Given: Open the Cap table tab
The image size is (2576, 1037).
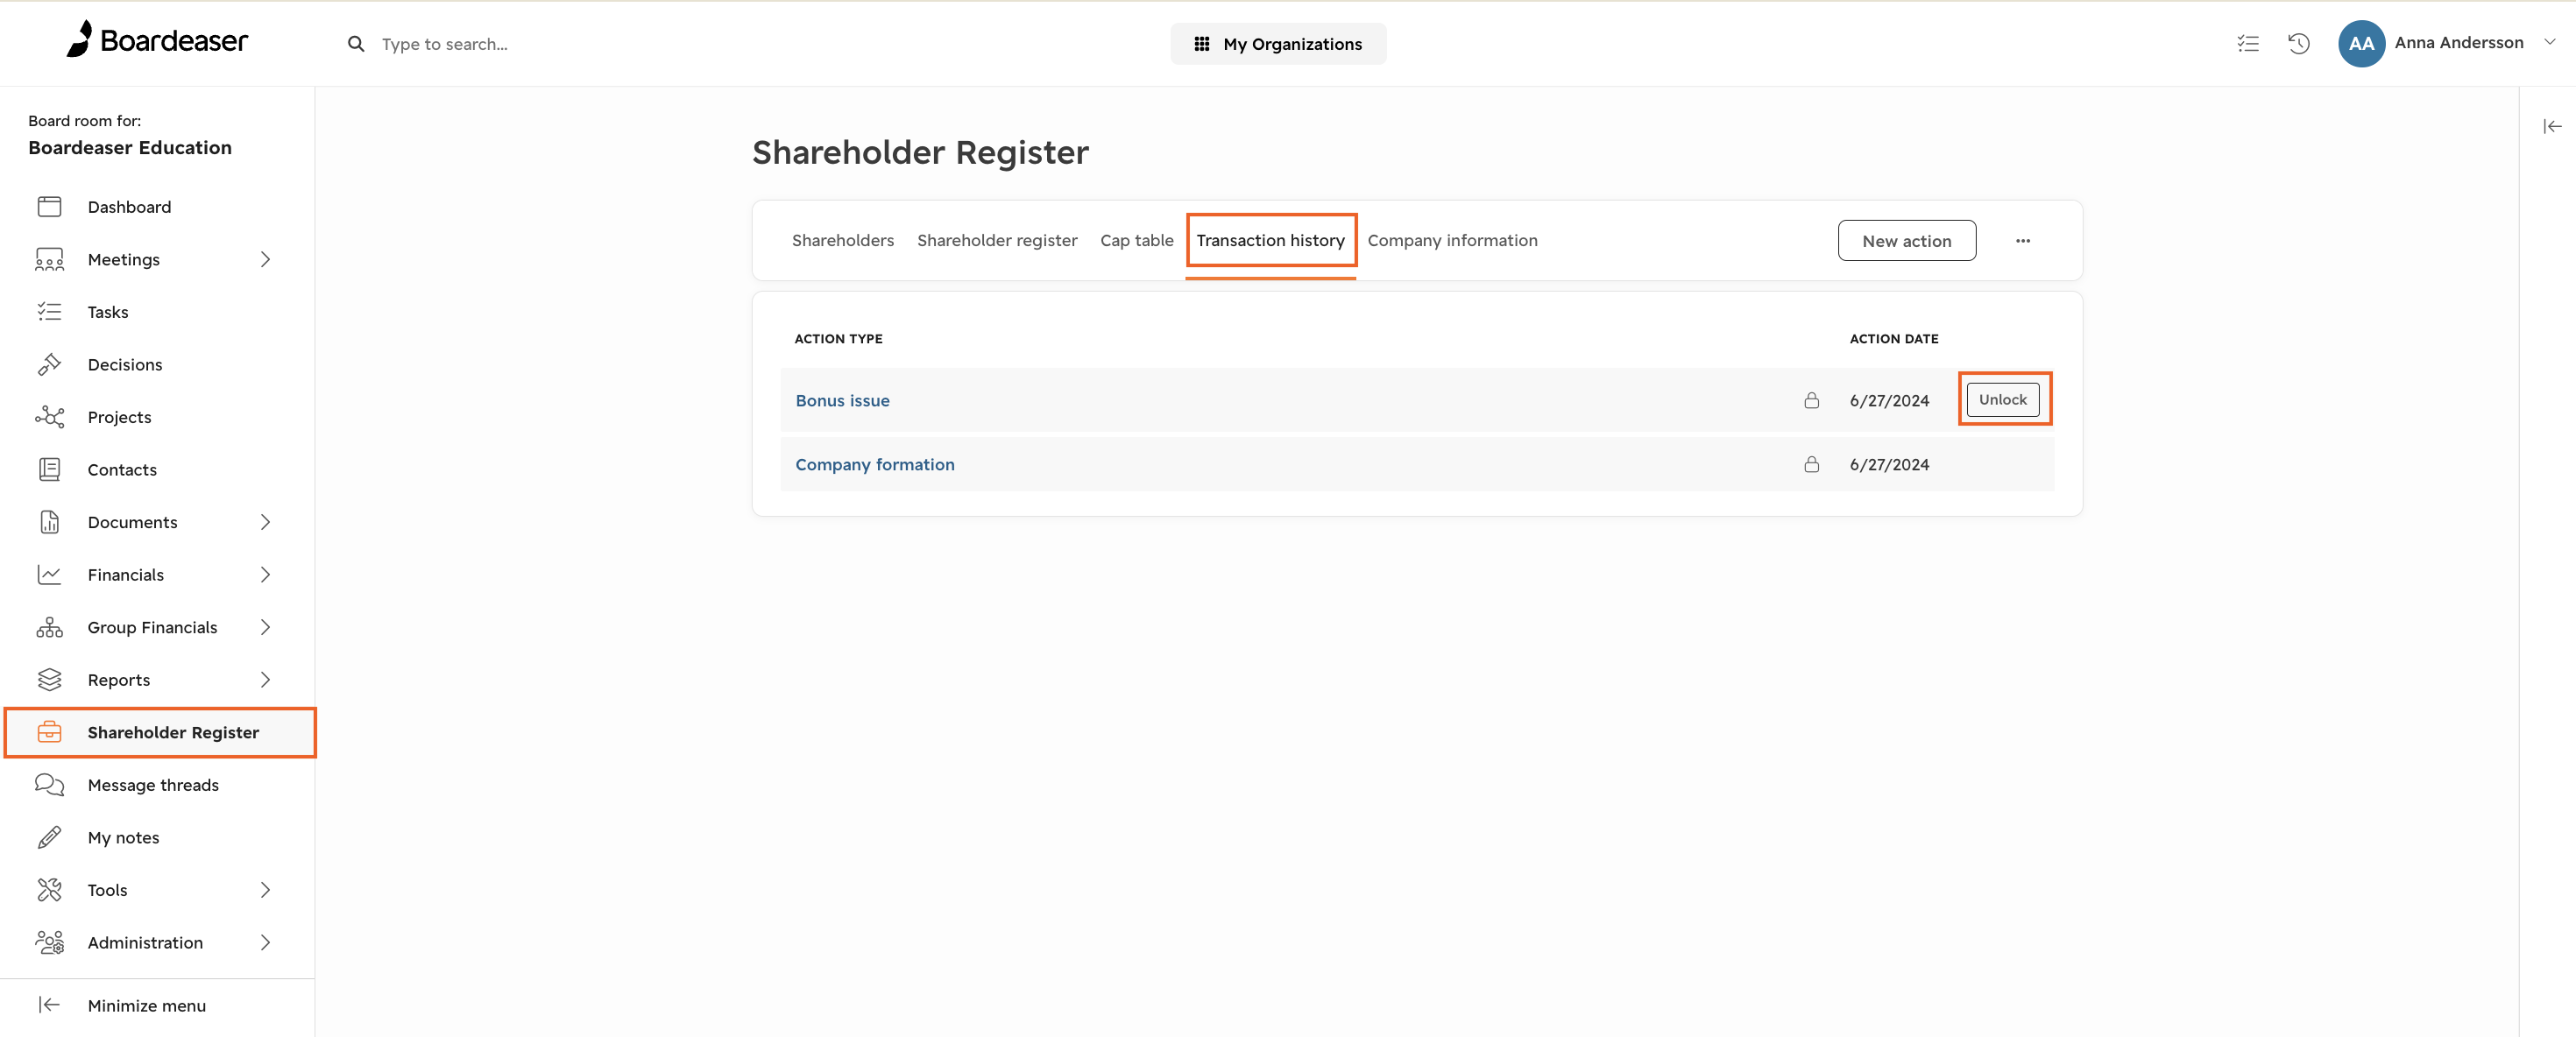Looking at the screenshot, I should tap(1136, 240).
